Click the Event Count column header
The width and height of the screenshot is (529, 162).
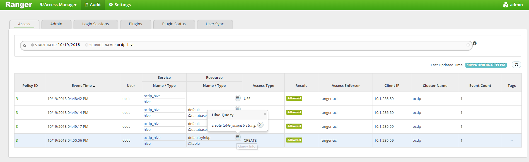480,86
